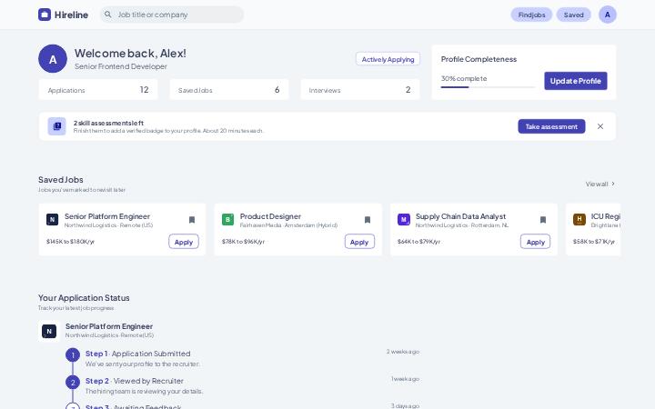Open the Saved Jobs stat card
655x409 pixels.
point(229,89)
